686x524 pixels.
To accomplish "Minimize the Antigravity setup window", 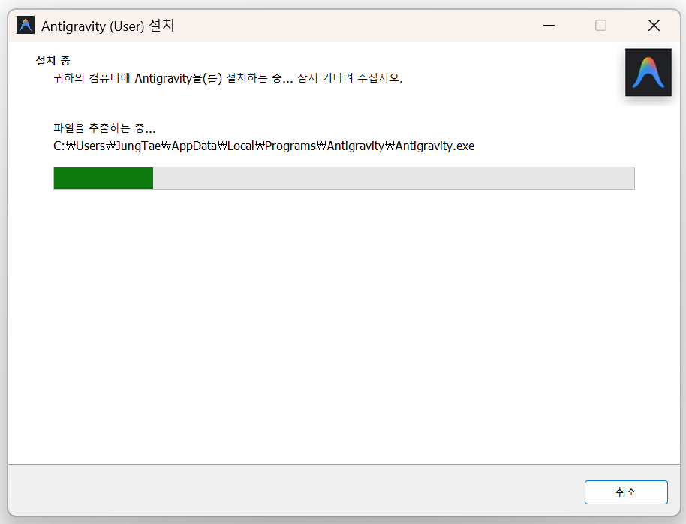I will [x=549, y=26].
